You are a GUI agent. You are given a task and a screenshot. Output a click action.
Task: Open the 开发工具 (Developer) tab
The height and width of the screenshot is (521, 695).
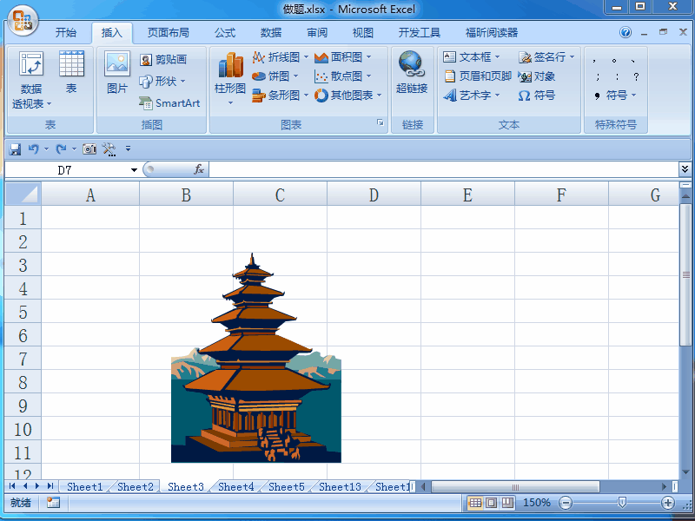pyautogui.click(x=420, y=33)
